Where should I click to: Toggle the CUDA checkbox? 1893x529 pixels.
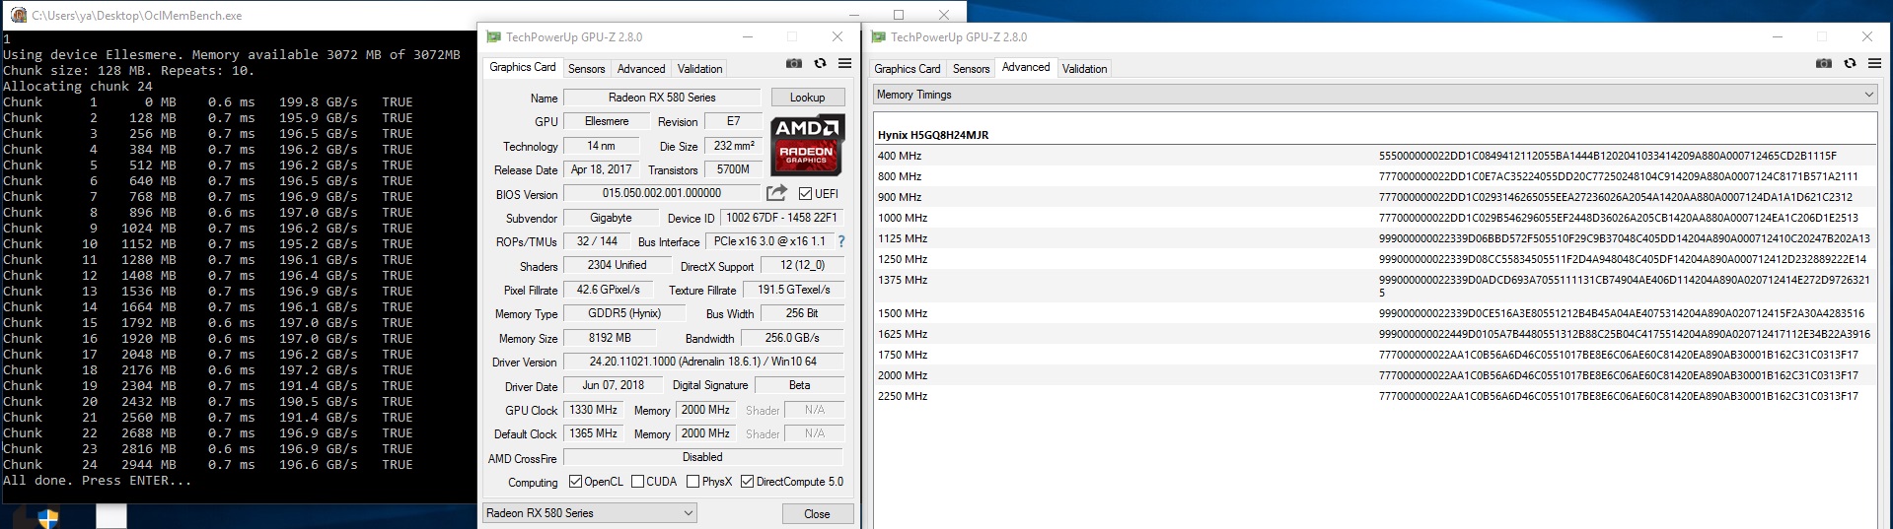(x=637, y=482)
